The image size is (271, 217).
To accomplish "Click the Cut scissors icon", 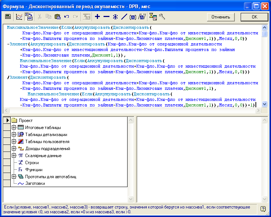I will [40, 17].
